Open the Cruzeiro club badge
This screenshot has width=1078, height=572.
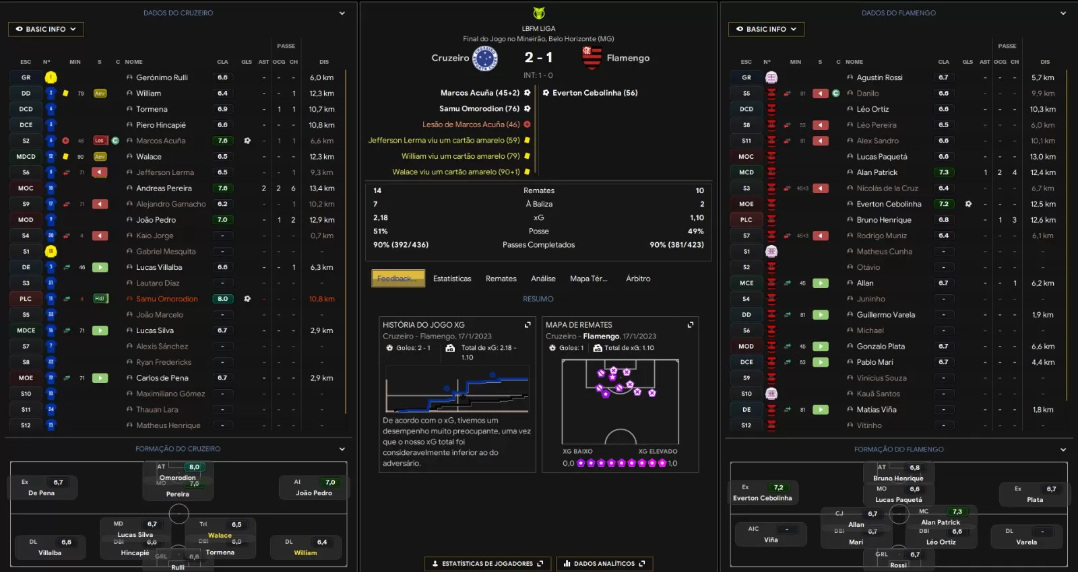tap(485, 59)
